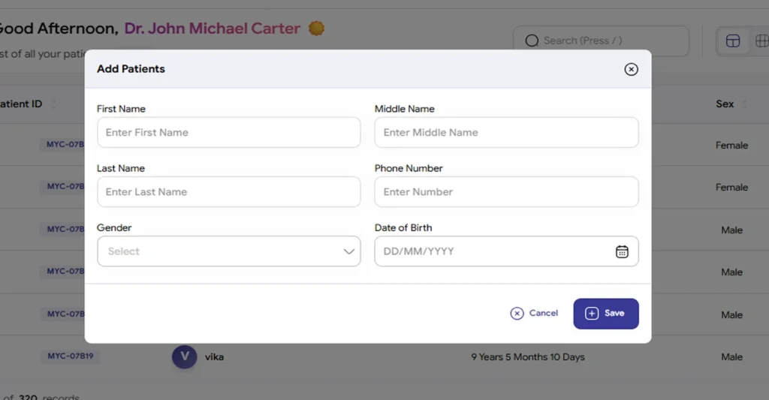The height and width of the screenshot is (400, 769).
Task: Cancel adding the patient
Action: [x=534, y=313]
